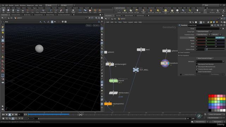Open parameter pane gear settings menu
The width and height of the screenshot is (226, 127).
212,25
